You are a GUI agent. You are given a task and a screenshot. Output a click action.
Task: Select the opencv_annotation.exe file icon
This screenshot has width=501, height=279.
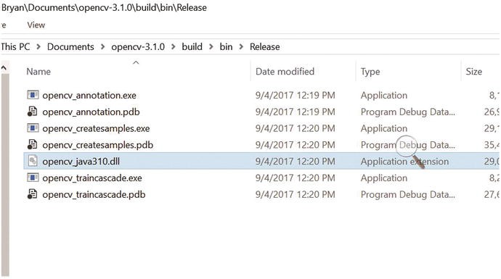[x=33, y=95]
